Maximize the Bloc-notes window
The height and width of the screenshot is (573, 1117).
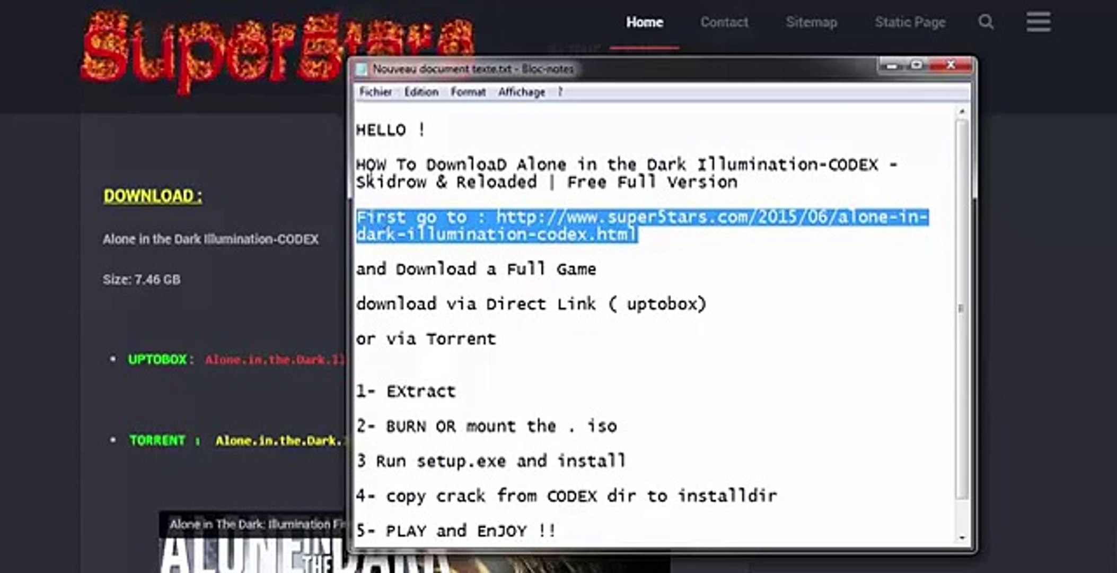pyautogui.click(x=916, y=65)
